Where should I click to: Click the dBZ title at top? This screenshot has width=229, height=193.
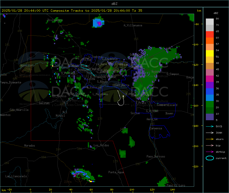114,4
